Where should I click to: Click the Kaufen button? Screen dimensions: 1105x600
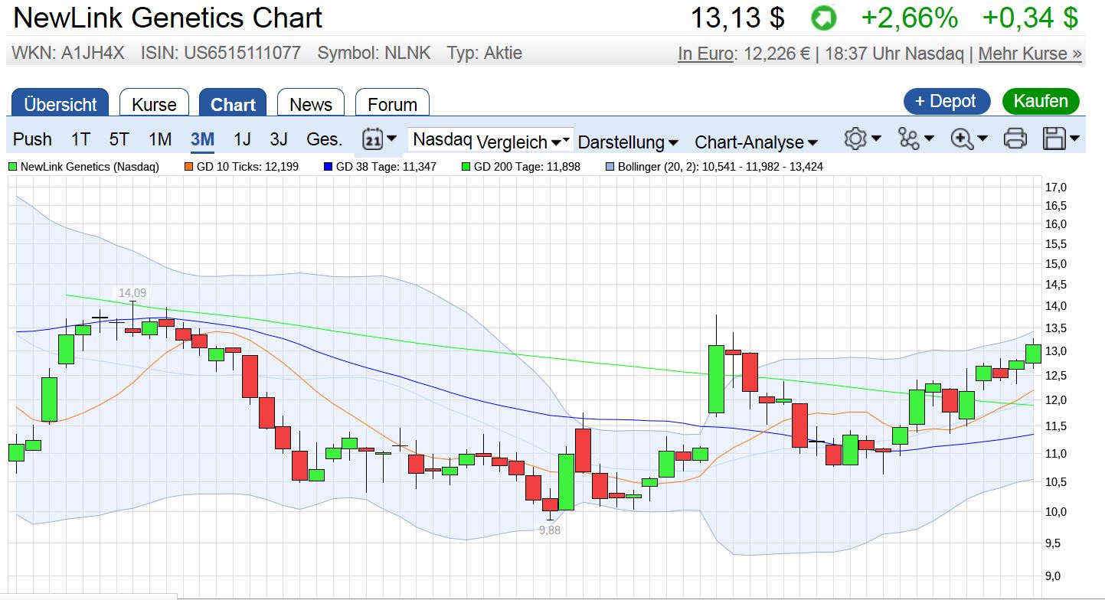click(1040, 101)
